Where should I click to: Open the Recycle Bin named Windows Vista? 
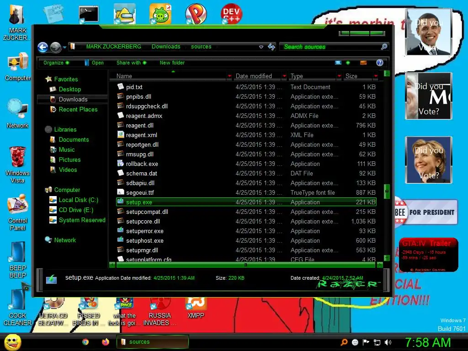(17, 165)
